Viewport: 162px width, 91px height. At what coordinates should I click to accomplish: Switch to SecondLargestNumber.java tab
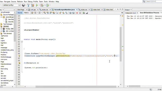[64, 10]
